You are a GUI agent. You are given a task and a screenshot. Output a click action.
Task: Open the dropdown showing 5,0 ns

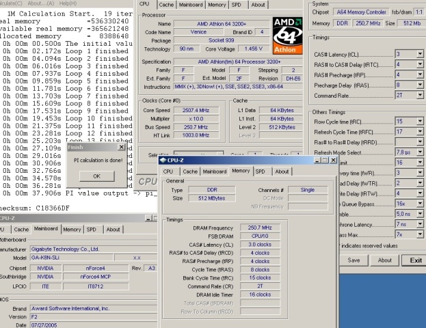(420, 214)
